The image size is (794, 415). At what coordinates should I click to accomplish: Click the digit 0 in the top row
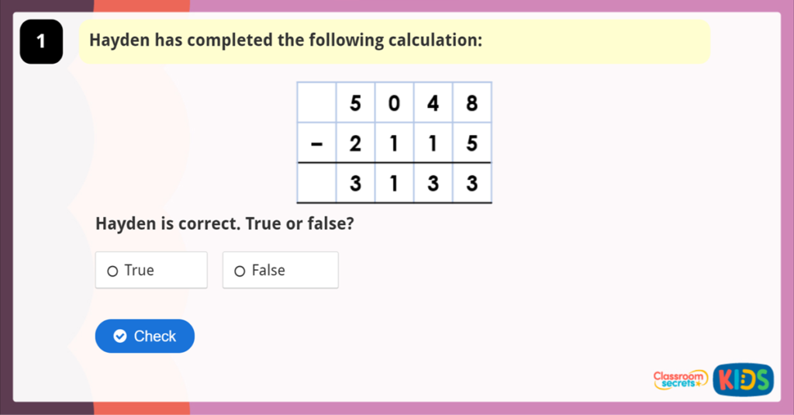tap(394, 104)
